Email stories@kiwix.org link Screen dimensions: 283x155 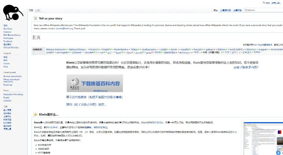pyautogui.click(x=64, y=28)
